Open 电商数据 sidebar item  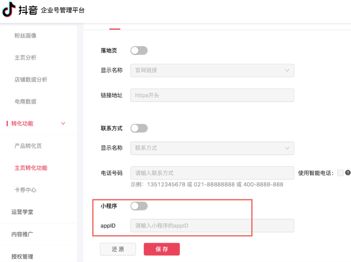click(25, 102)
